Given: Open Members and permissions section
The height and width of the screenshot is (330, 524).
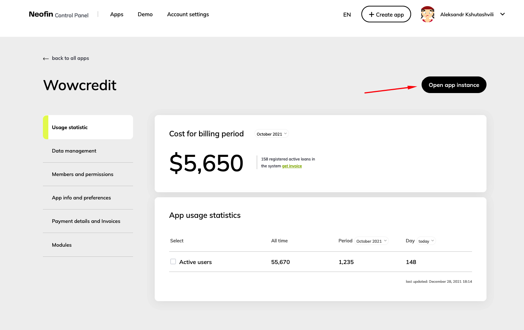Looking at the screenshot, I should 88,174.
